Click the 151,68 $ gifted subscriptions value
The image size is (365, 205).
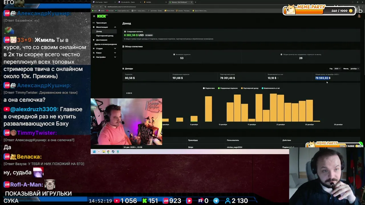coord(178,78)
